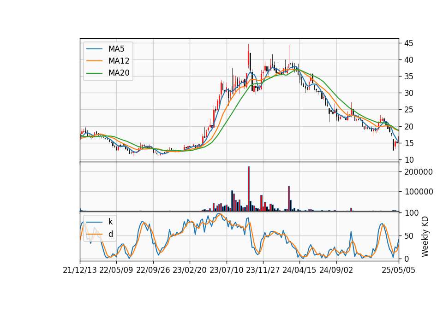Click the Weekly KD axis title

[x=425, y=237]
